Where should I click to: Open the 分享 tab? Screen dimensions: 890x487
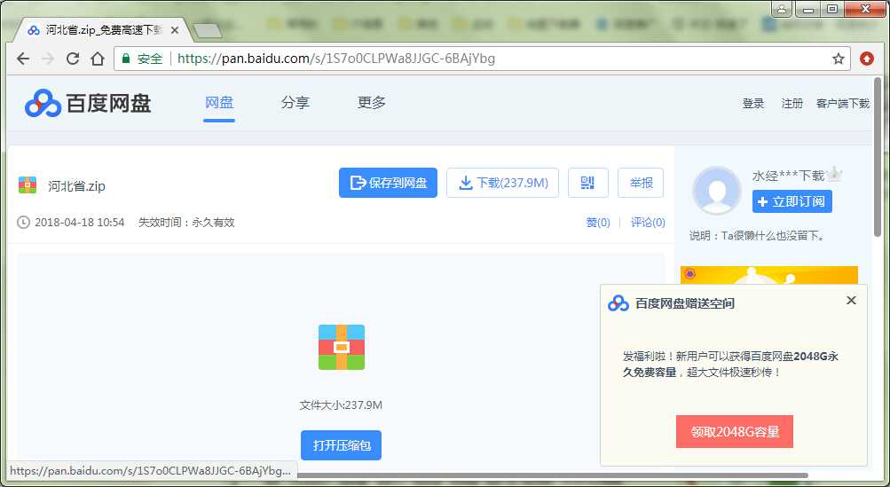point(295,103)
